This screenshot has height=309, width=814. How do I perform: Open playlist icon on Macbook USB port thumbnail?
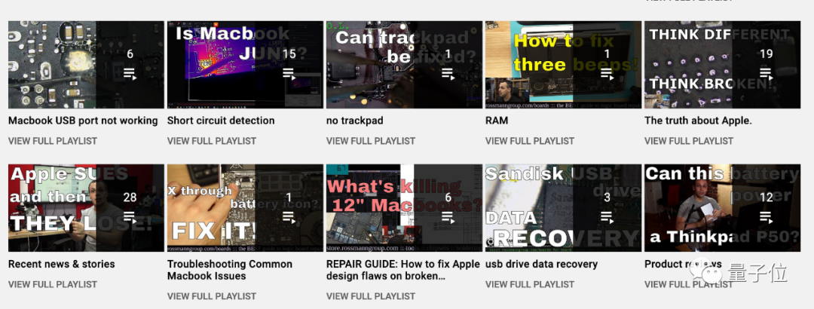pyautogui.click(x=130, y=74)
